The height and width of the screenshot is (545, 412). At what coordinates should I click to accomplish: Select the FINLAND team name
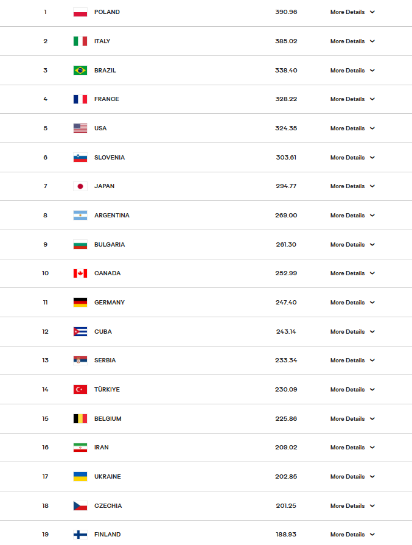point(107,535)
